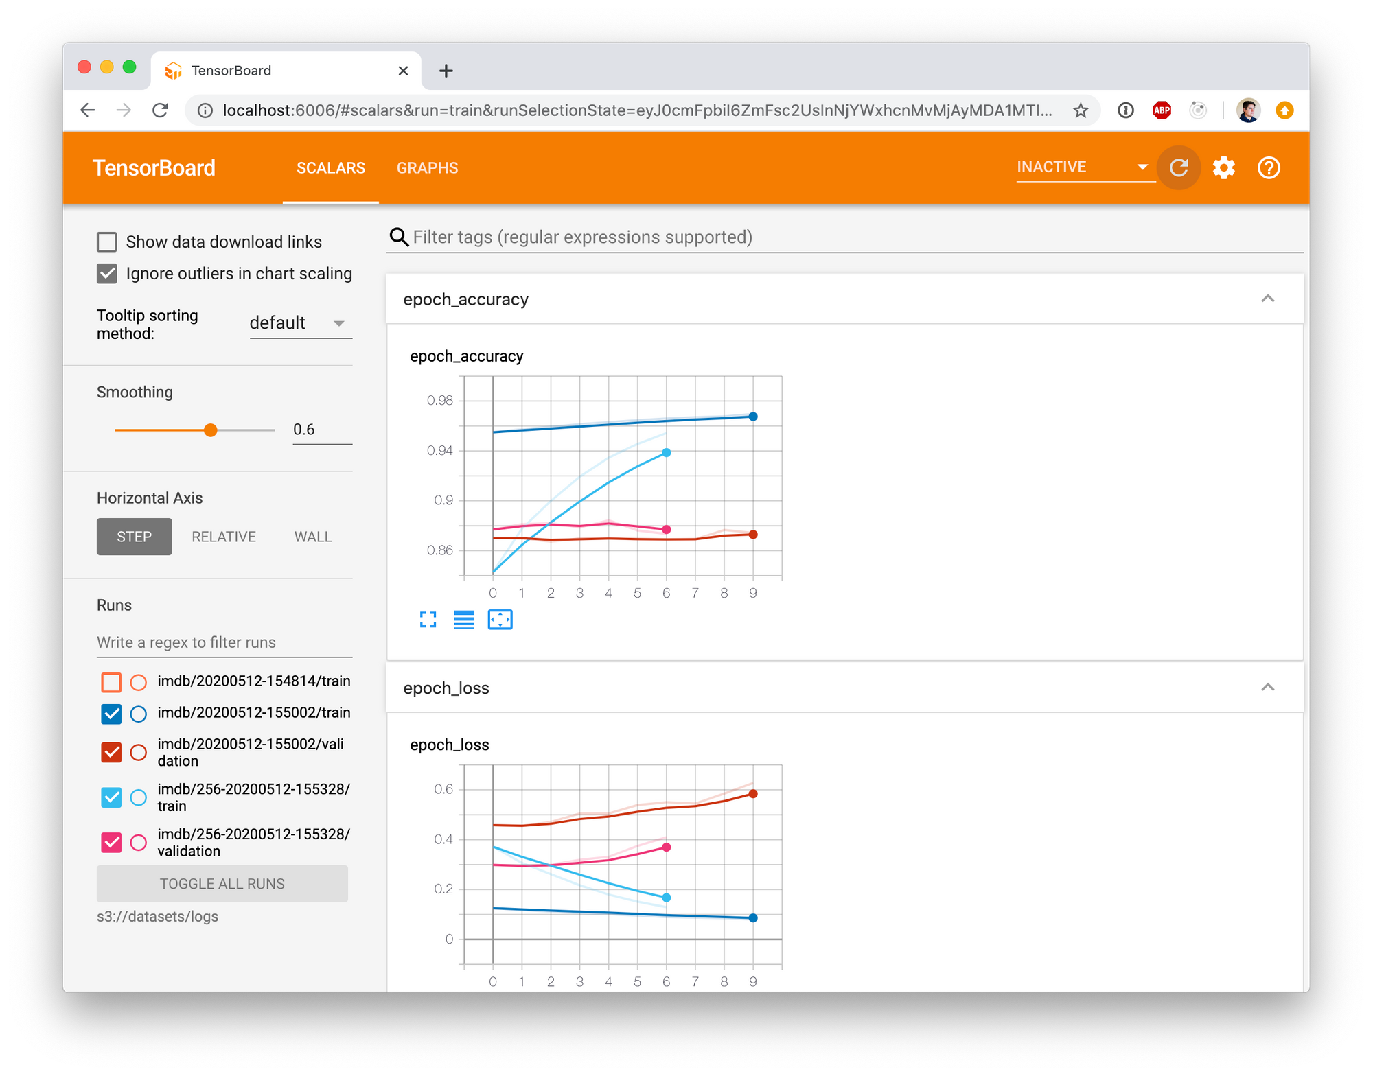Switch to the GRAPHS tab
The image size is (1373, 1076).
coord(427,168)
